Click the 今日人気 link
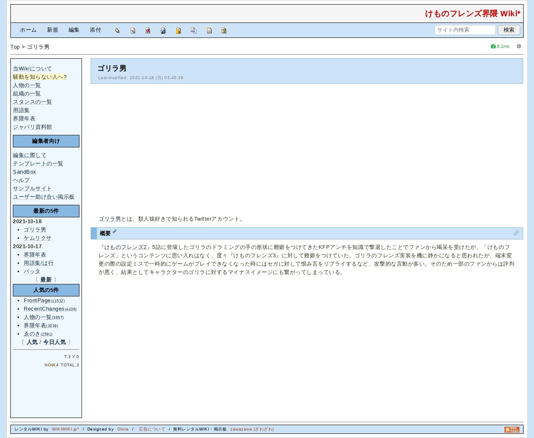The width and height of the screenshot is (534, 438). (x=54, y=342)
